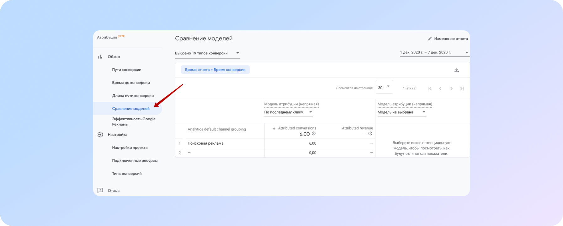
Task: Open Настройка section in sidebar
Action: (x=117, y=135)
